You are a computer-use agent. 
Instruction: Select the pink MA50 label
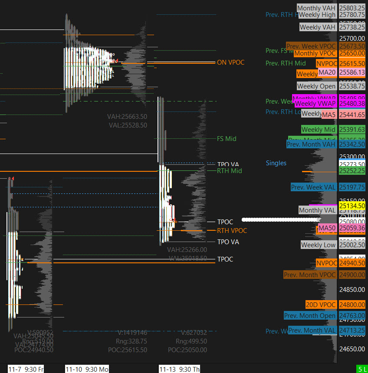coord(327,228)
